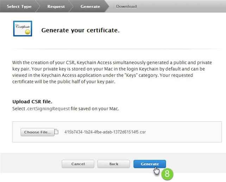
Task: Click the selected .csr filename text
Action: tap(100, 132)
